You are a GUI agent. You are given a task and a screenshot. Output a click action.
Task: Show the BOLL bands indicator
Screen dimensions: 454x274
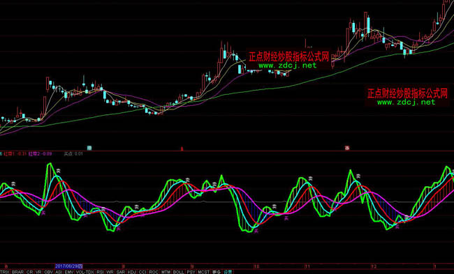click(x=178, y=272)
